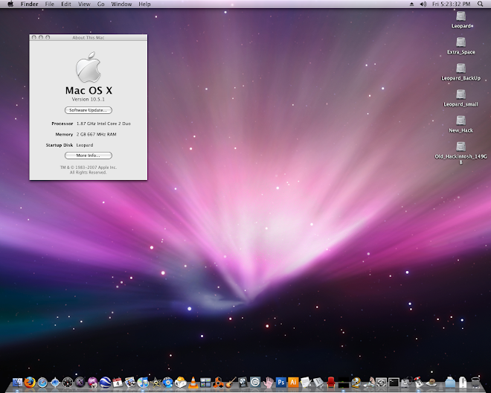Open the View menu

click(x=84, y=4)
